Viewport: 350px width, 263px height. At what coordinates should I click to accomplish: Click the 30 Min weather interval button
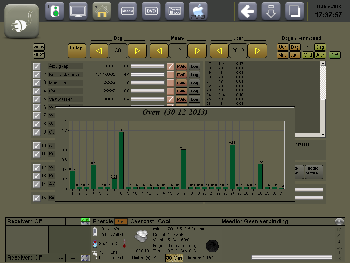(x=174, y=258)
